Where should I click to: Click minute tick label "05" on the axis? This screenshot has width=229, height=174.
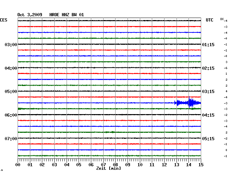79,164
